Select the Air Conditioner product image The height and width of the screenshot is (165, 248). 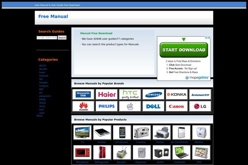pyautogui.click(x=181, y=132)
